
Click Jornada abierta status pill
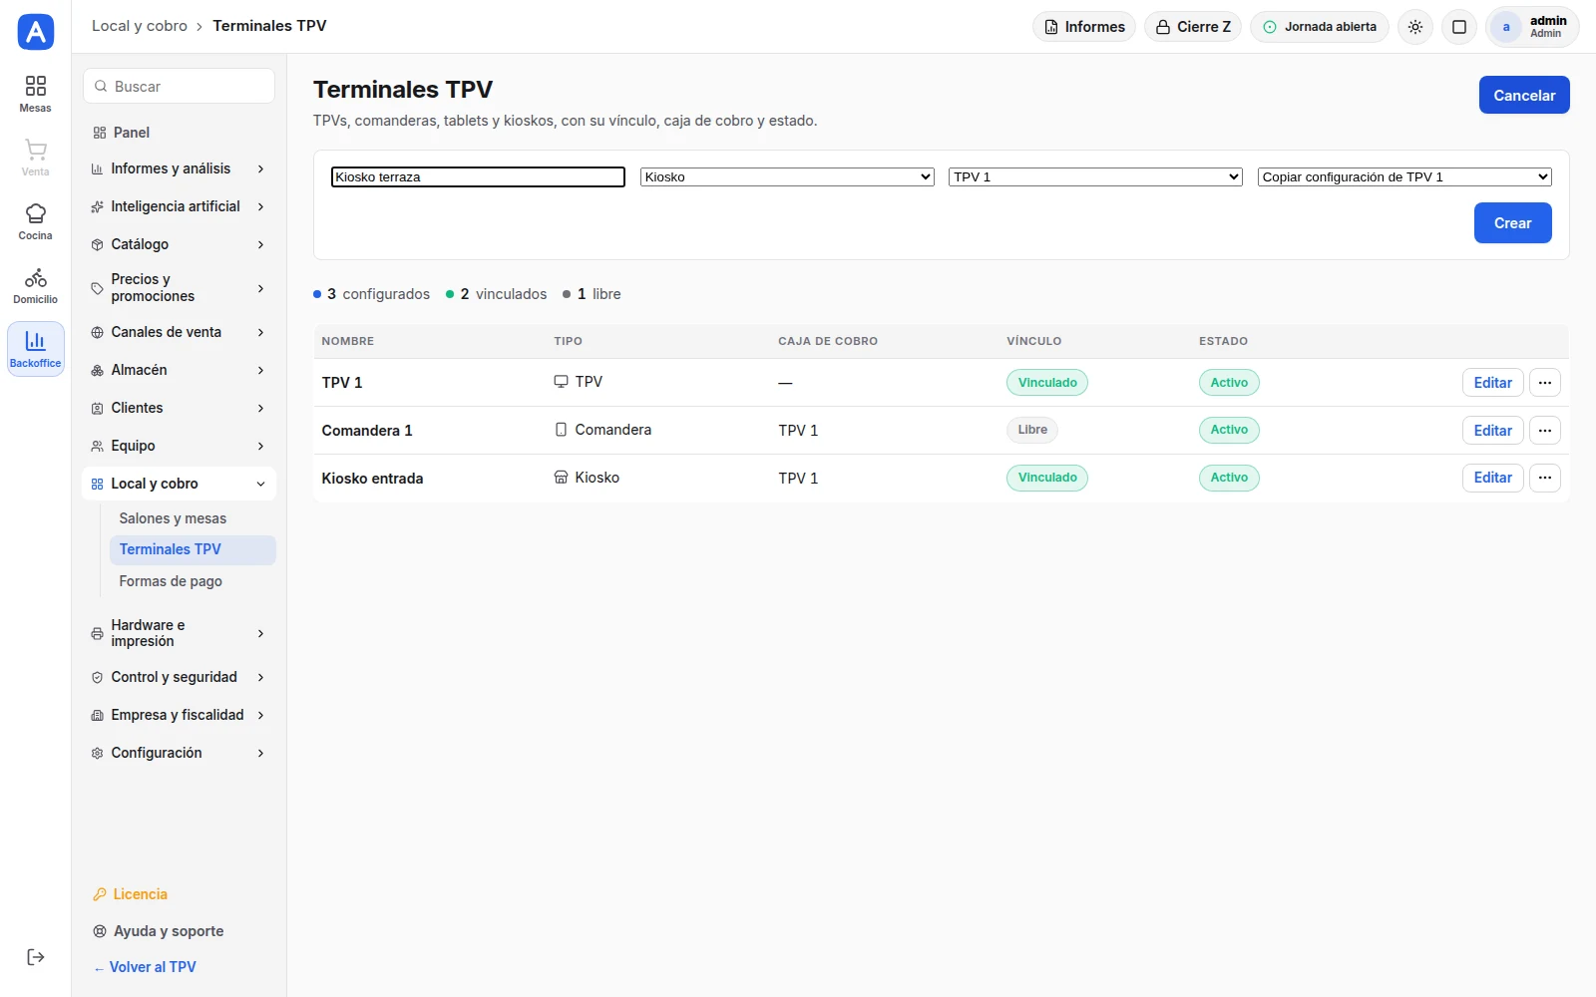click(1320, 27)
